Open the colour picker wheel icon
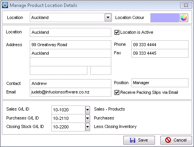The height and width of the screenshot is (147, 194). tap(184, 18)
